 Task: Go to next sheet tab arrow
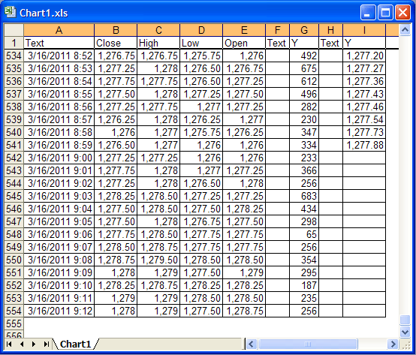coord(34,344)
